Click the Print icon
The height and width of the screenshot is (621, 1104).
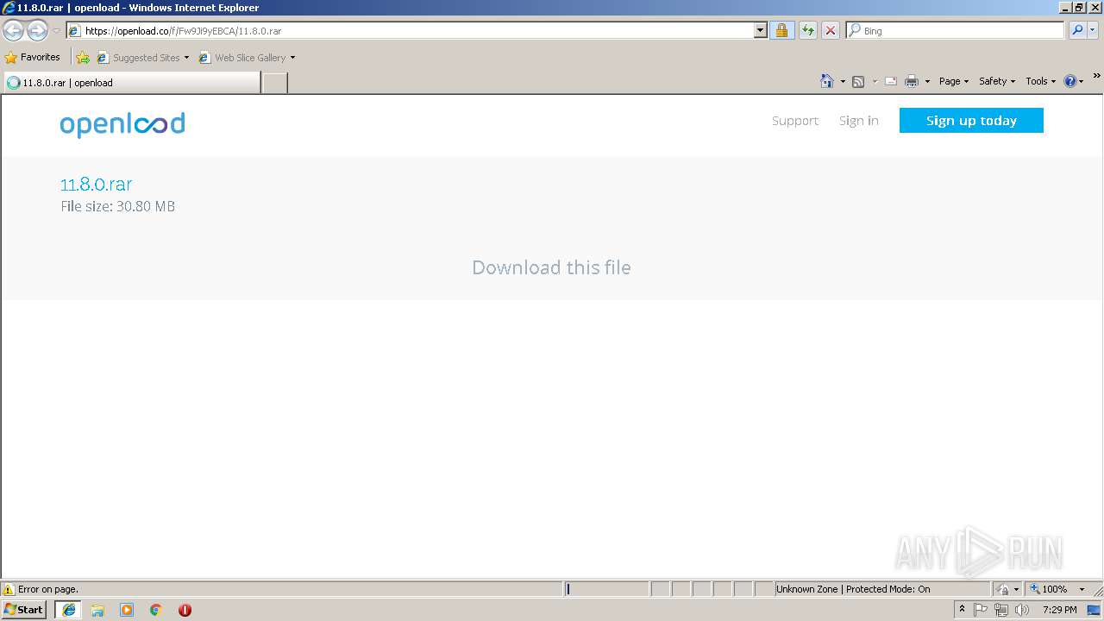912,81
